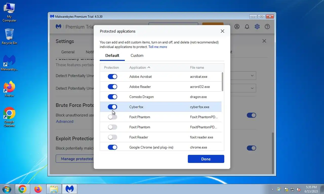Open the Settings gear icon in Malwarebytes
Screen dimensions: 324x194
click(x=257, y=27)
